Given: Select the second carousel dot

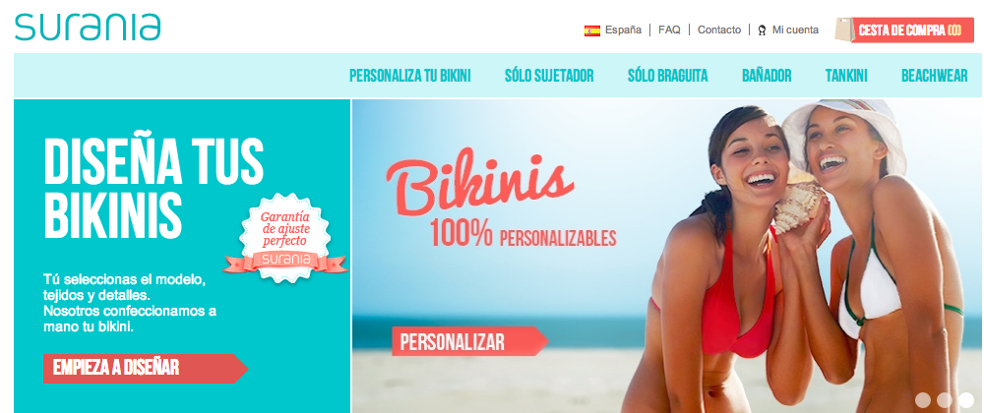Looking at the screenshot, I should tap(944, 400).
